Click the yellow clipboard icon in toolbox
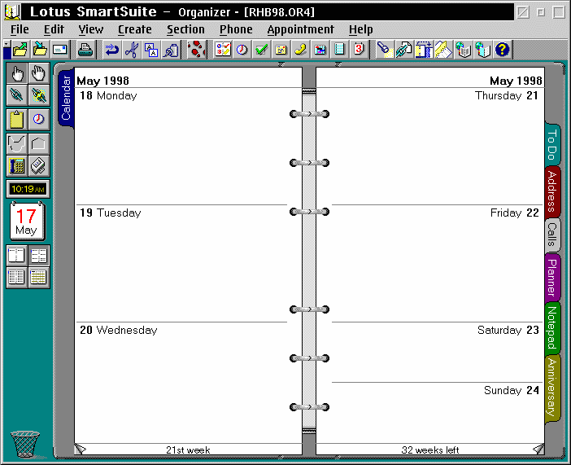 tap(17, 120)
